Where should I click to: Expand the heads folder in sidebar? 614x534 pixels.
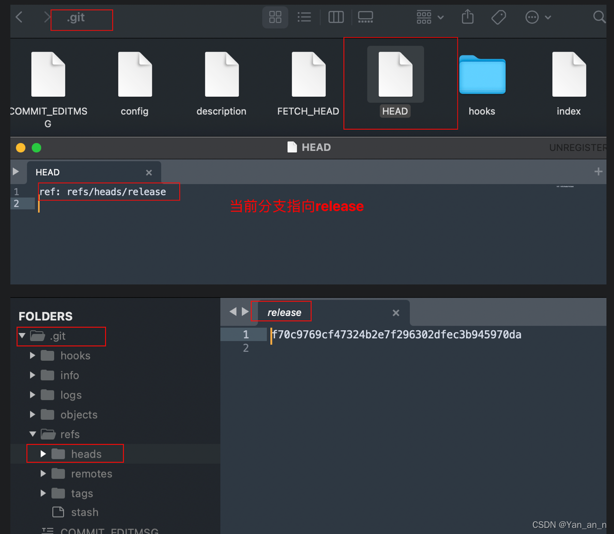pos(43,454)
